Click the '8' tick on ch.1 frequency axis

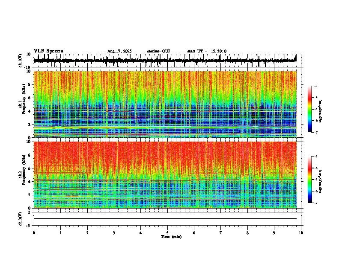pos(30,84)
